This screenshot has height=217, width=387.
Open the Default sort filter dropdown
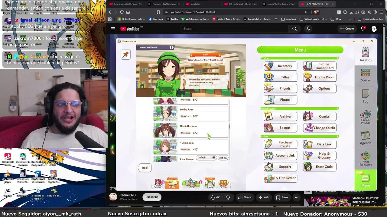206,158
